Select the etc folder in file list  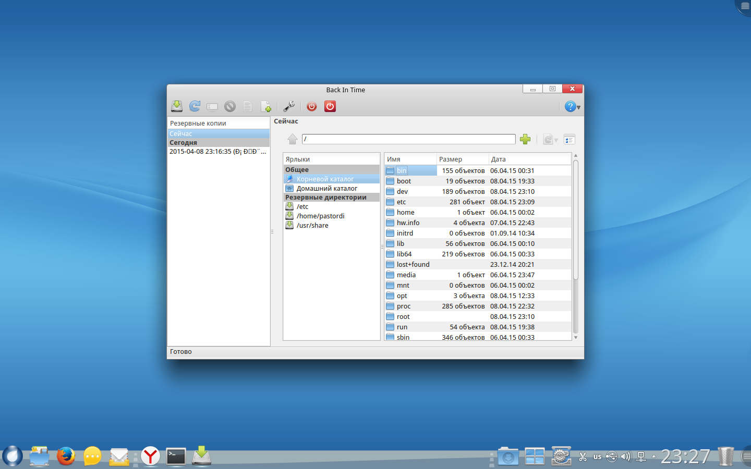click(x=401, y=202)
